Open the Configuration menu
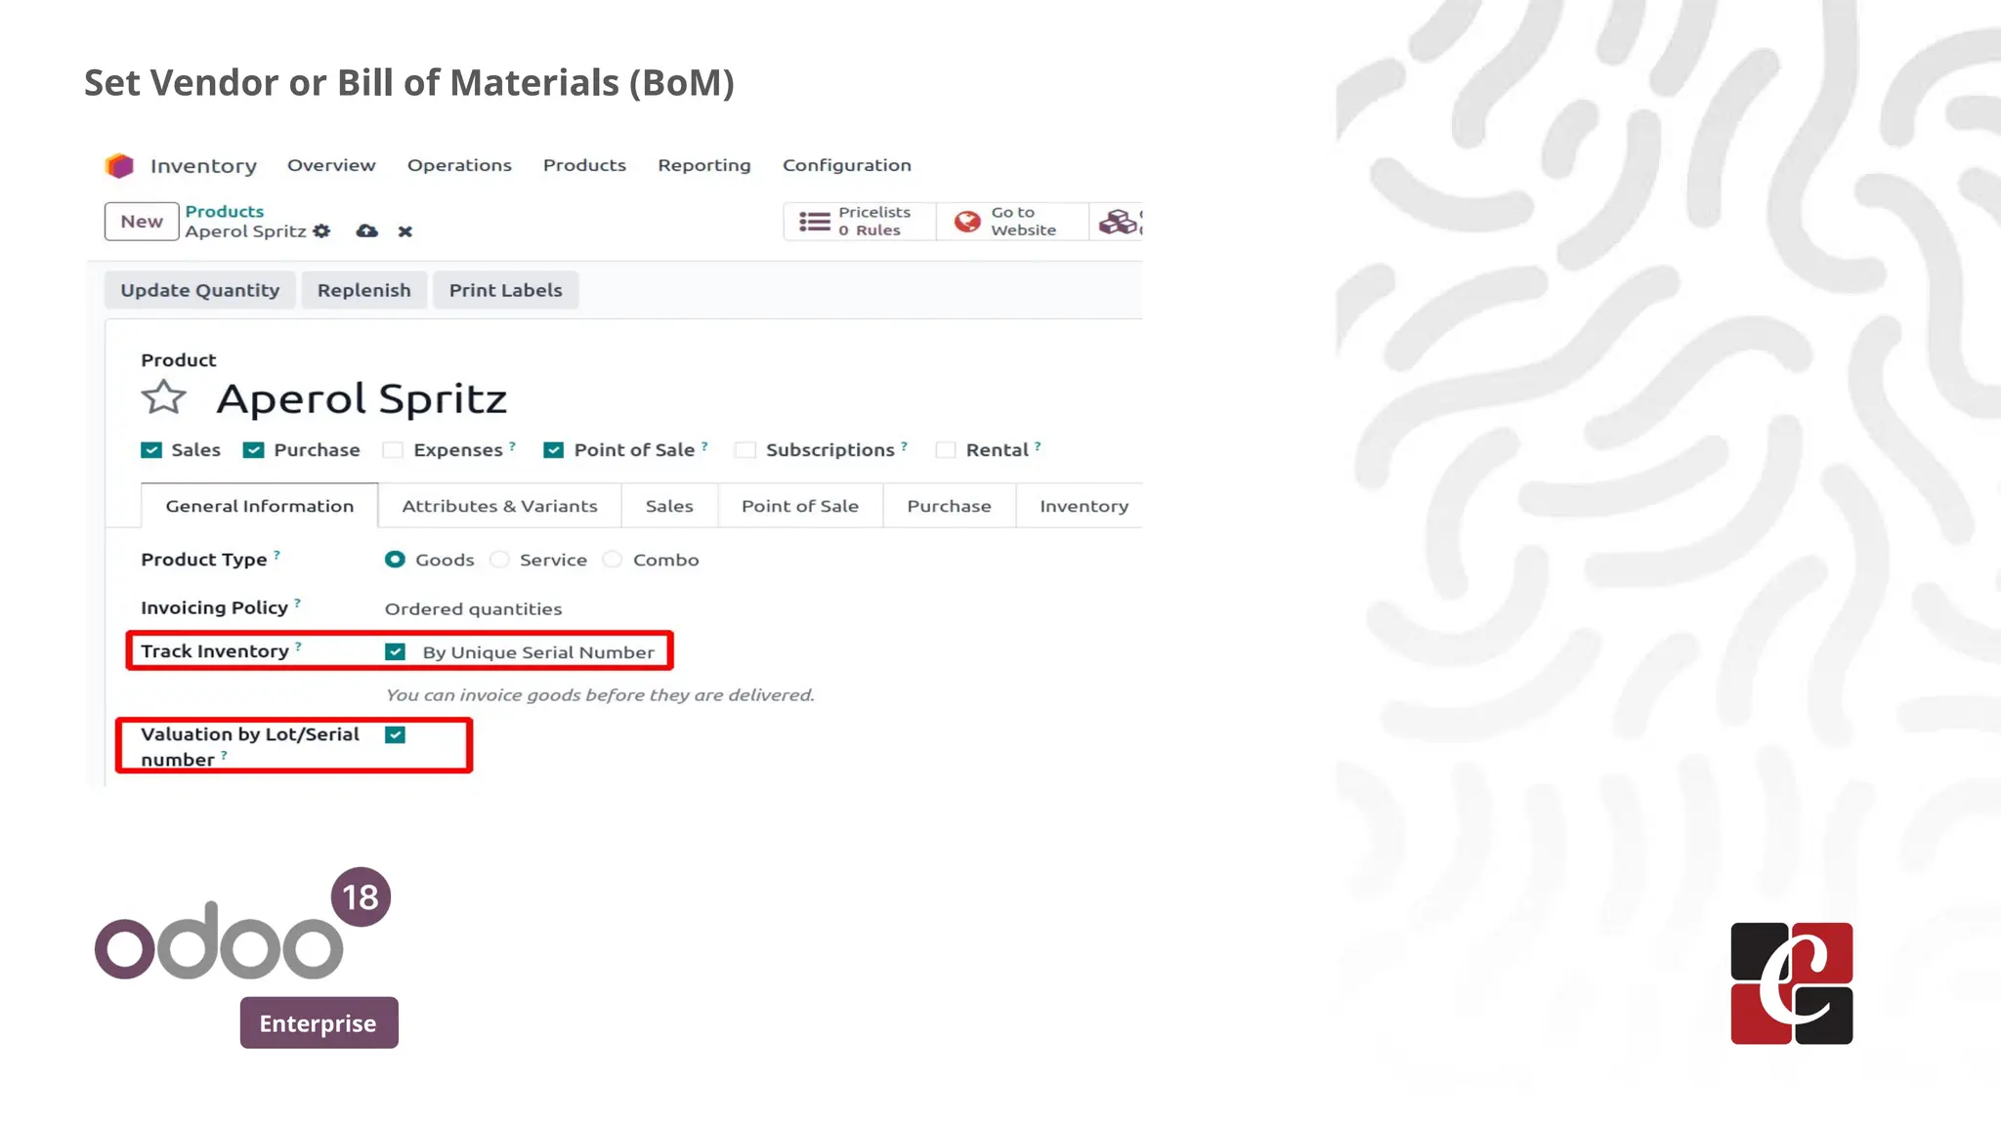Viewport: 2001px width, 1125px height. (847, 165)
